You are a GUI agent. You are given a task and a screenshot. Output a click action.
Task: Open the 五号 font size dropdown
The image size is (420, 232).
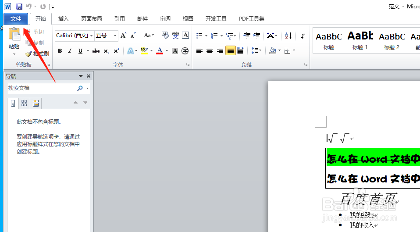click(x=115, y=36)
